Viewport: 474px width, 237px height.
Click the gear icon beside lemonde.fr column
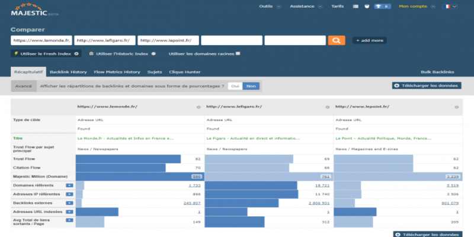click(198, 107)
